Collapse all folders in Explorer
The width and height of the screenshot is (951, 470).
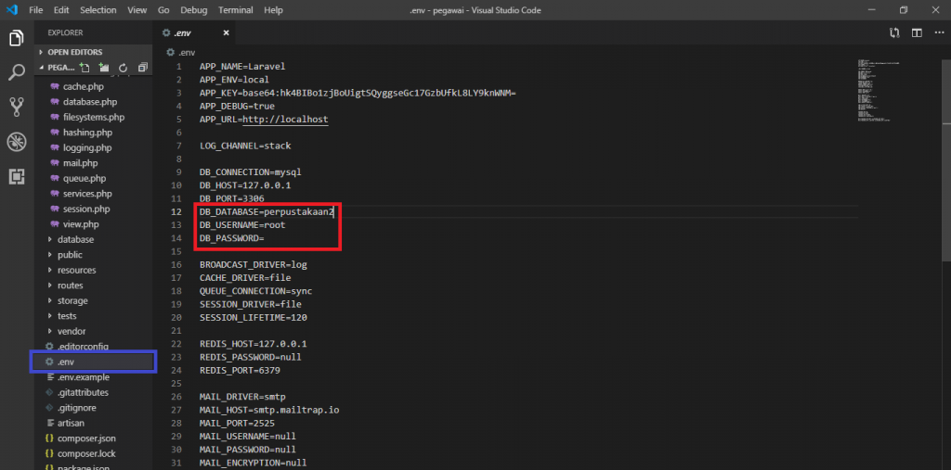tap(142, 68)
